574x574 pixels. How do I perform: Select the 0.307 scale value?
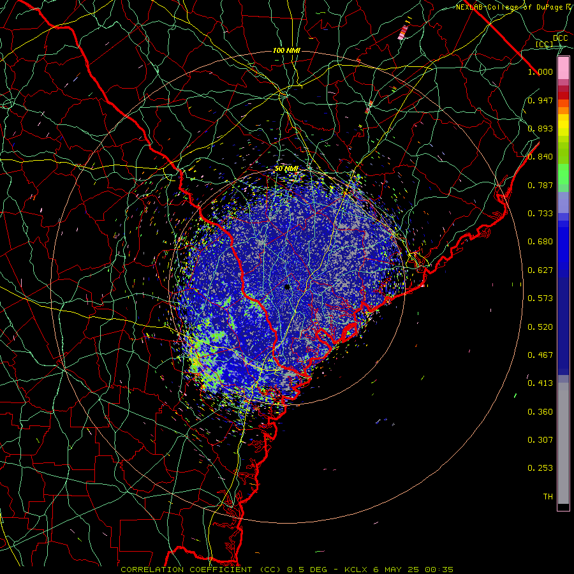pyautogui.click(x=540, y=440)
